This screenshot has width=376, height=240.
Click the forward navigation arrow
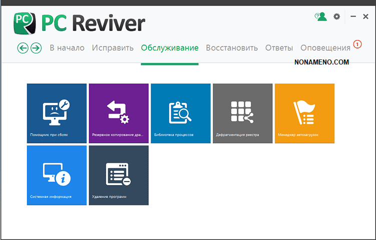pos(36,48)
